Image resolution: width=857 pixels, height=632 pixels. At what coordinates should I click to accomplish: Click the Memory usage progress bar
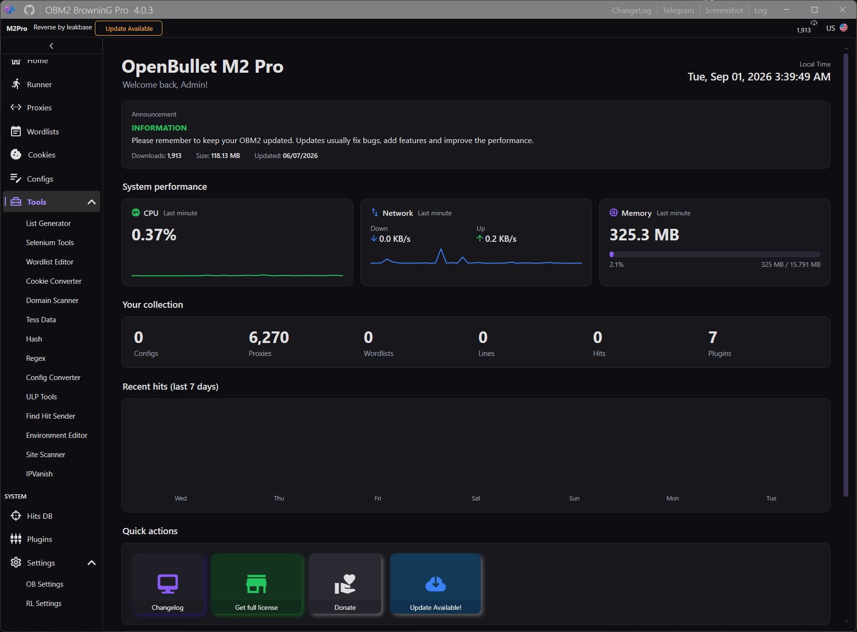715,254
